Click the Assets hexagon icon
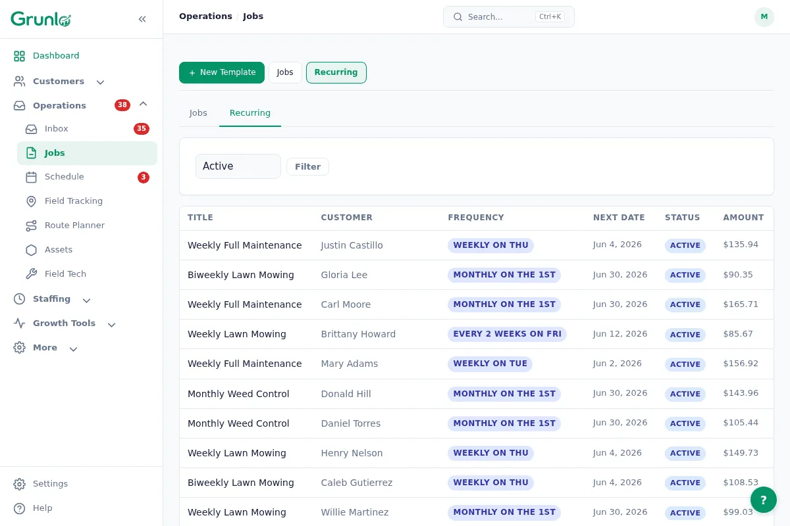This screenshot has width=790, height=526. [31, 250]
